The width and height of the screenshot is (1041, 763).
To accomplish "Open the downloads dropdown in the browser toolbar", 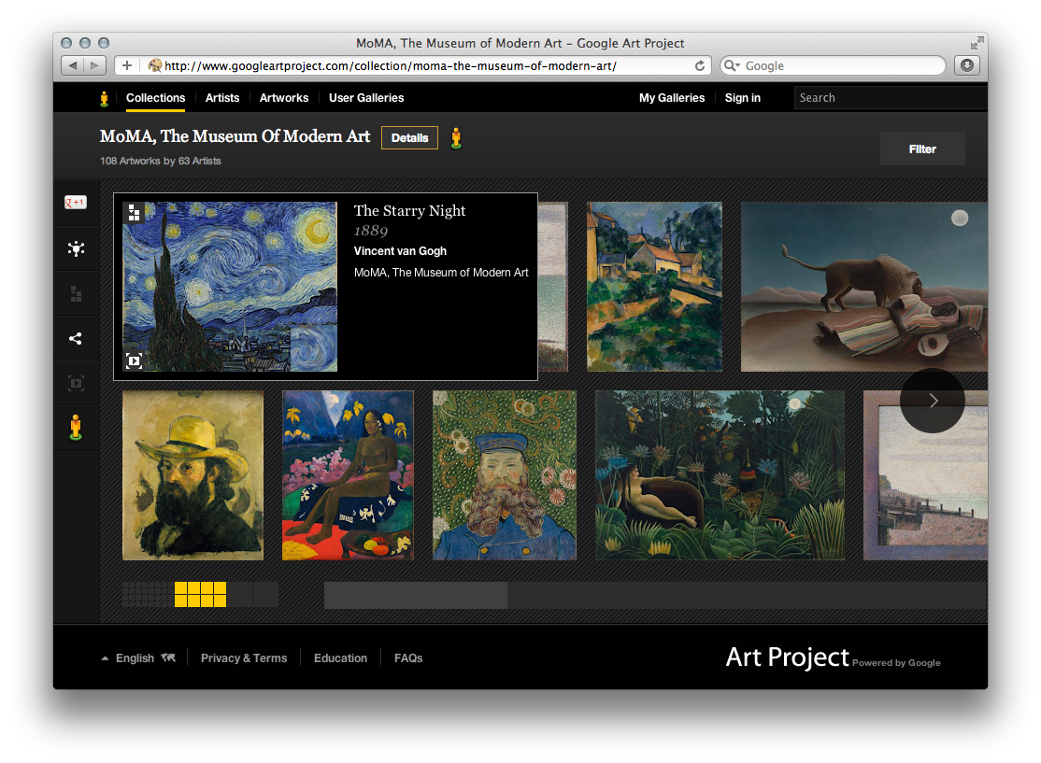I will coord(966,65).
